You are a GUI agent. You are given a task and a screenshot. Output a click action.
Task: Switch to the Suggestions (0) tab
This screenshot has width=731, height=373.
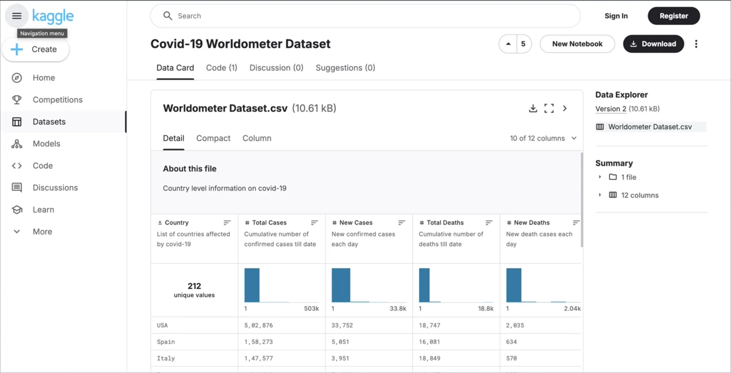[345, 68]
